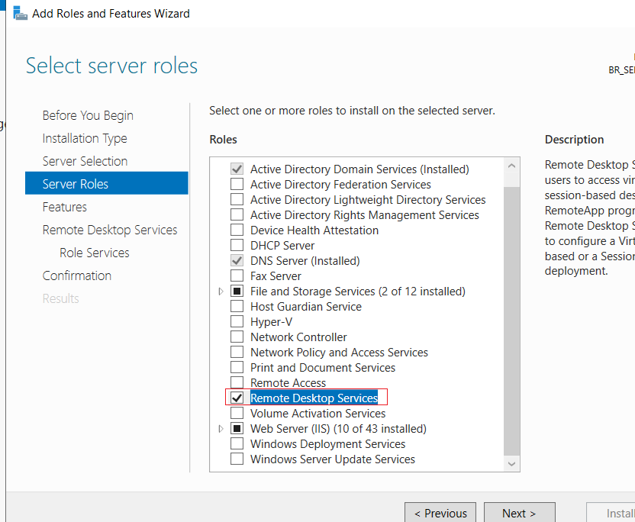
Task: Click the Next button
Action: coord(519,513)
